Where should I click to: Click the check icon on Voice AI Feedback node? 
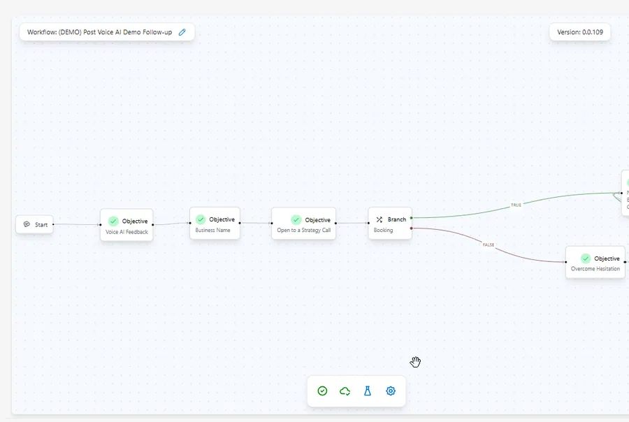(x=113, y=221)
